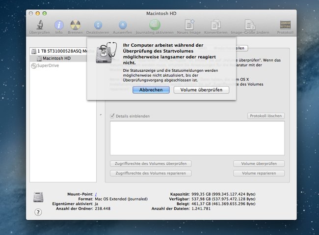Click Image-Größe ändern toolbar icon
This screenshot has width=319, height=235.
pyautogui.click(x=250, y=25)
